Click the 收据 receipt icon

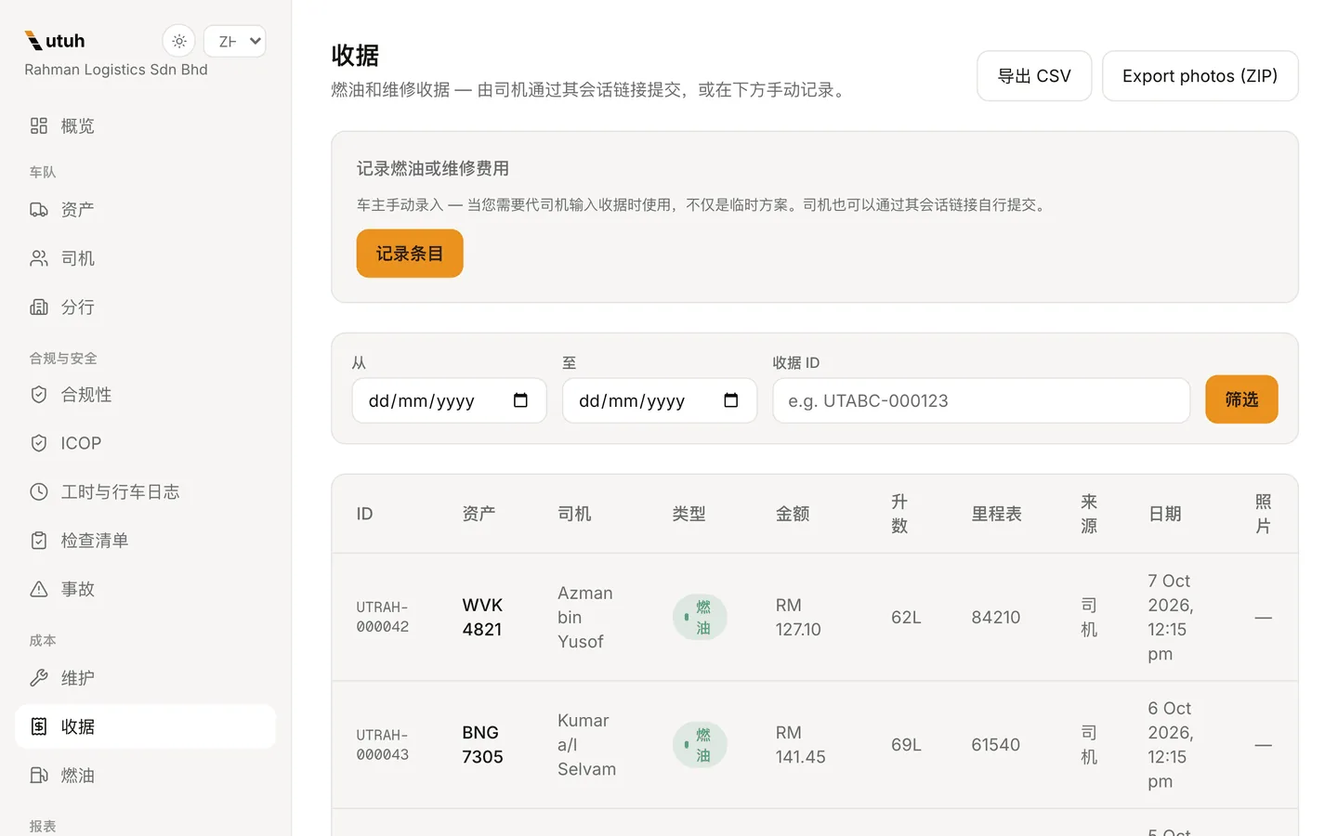click(x=39, y=726)
